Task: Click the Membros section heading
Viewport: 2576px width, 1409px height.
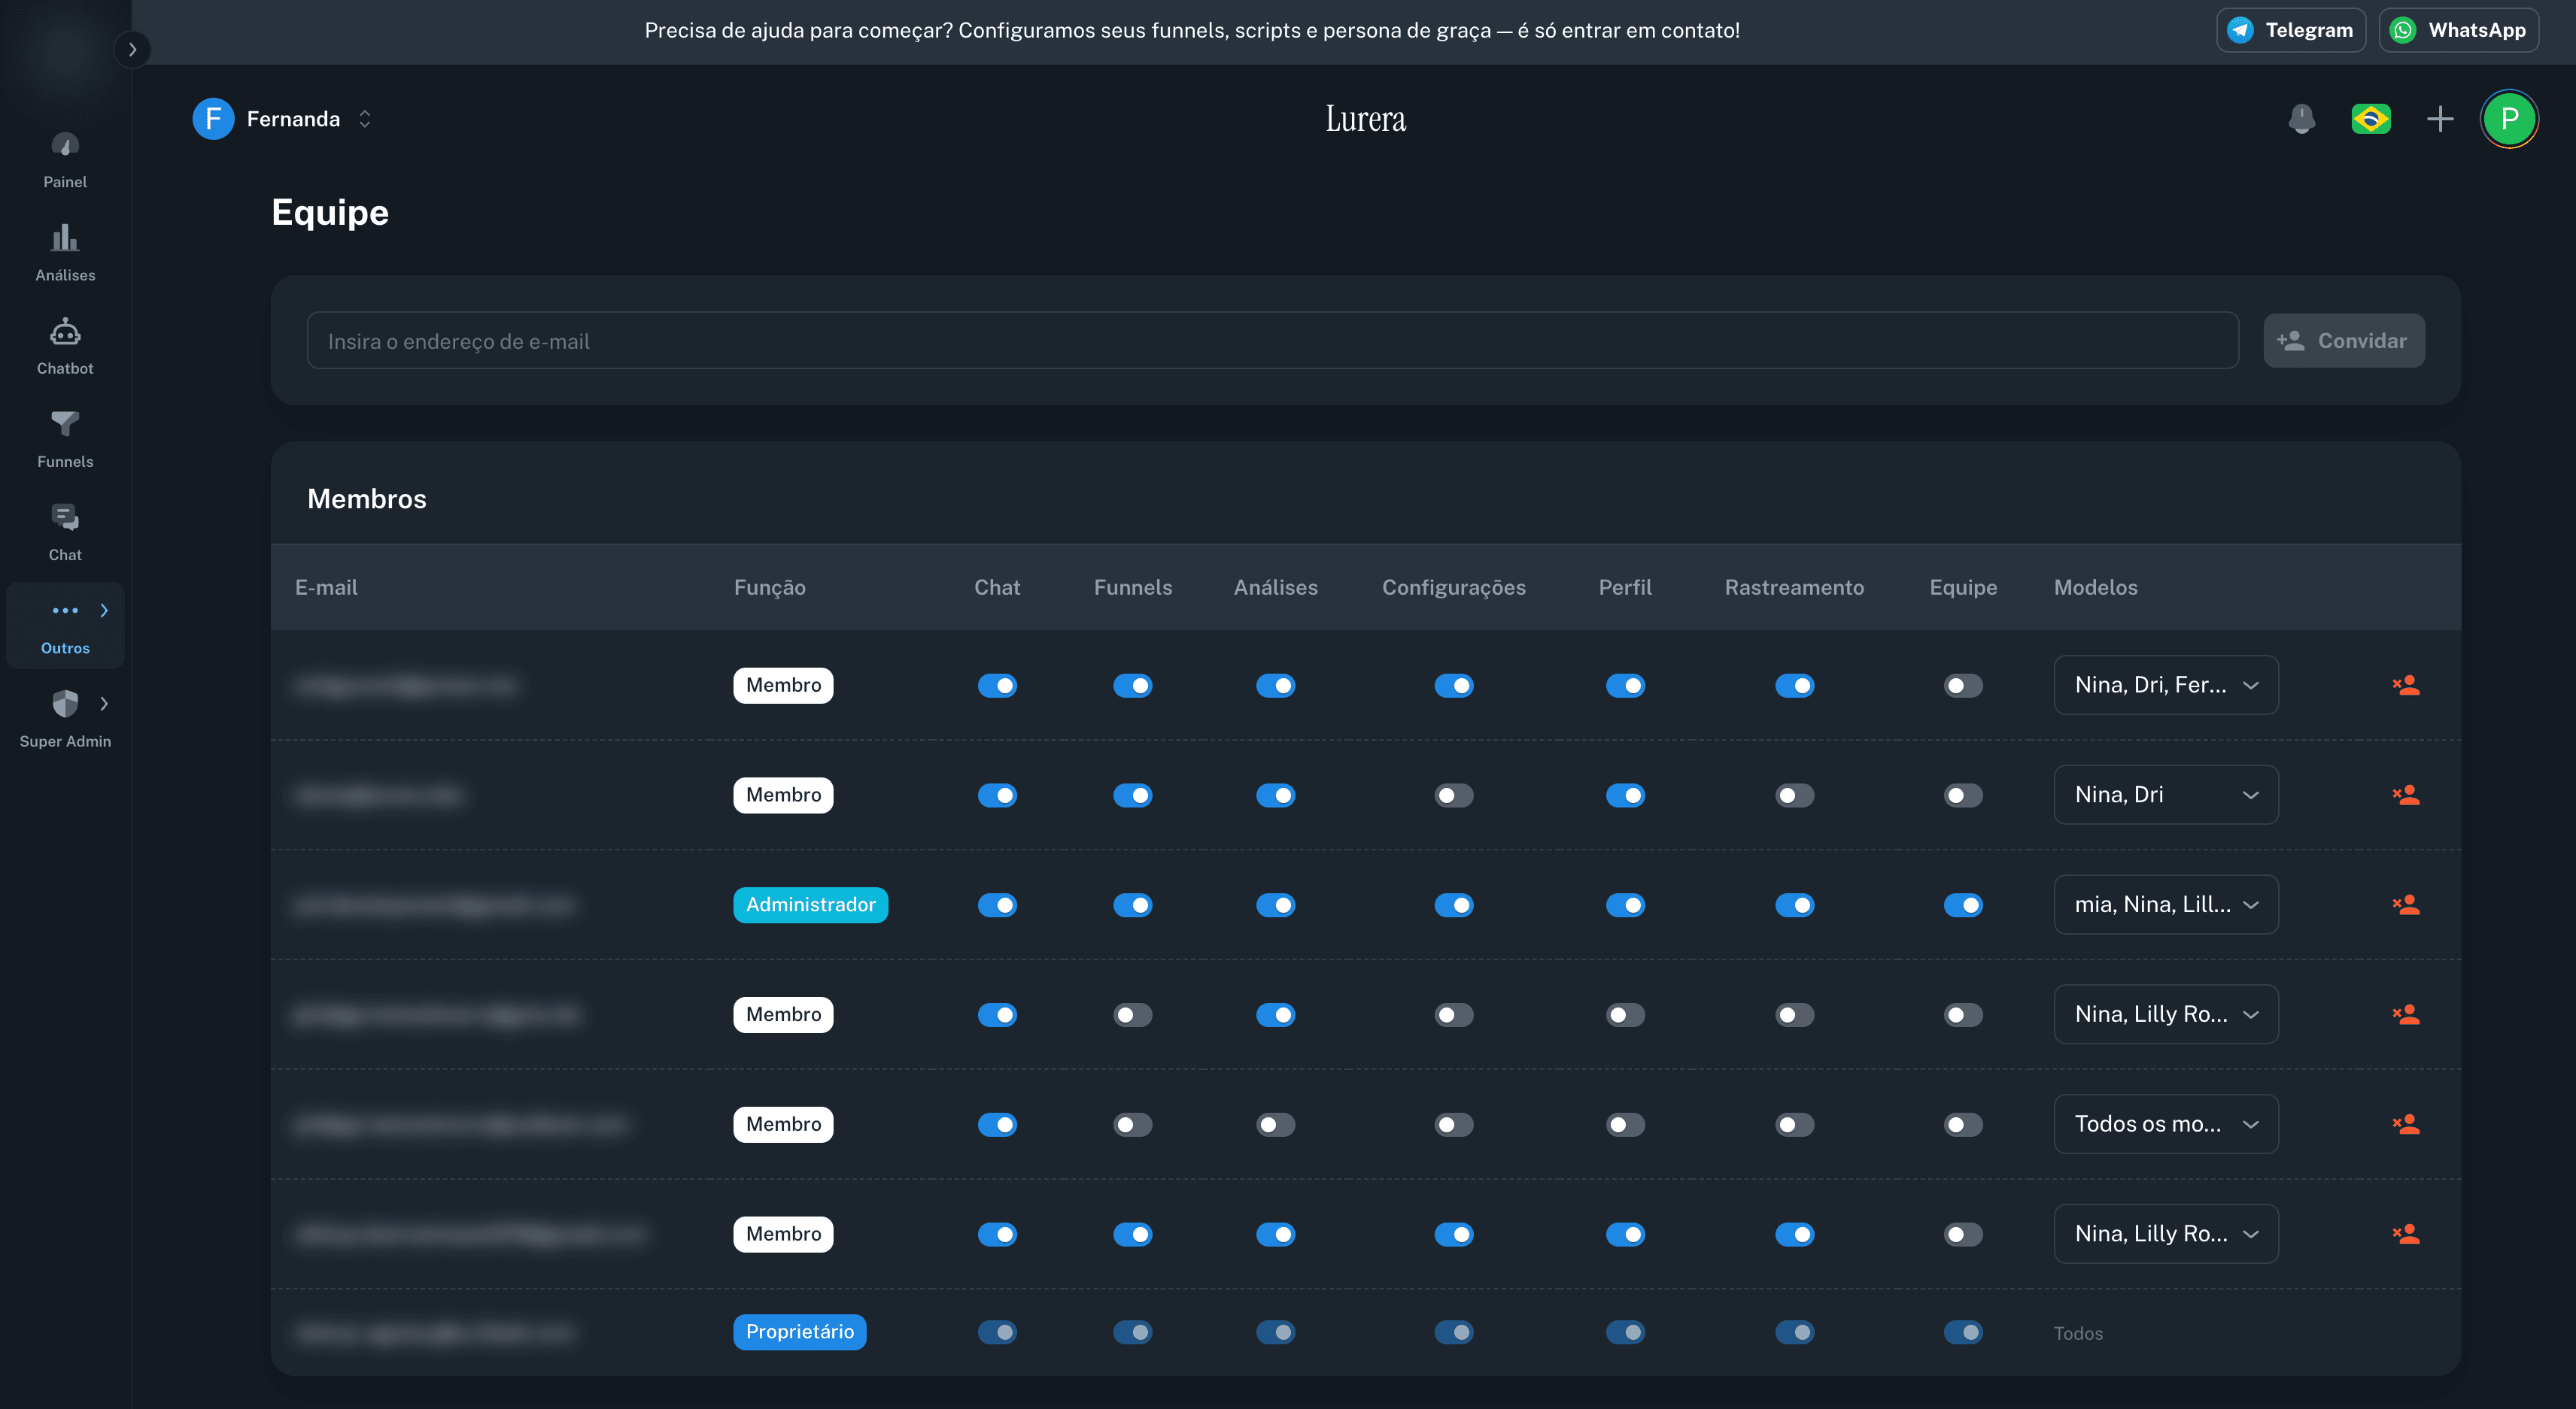Action: tap(367, 498)
